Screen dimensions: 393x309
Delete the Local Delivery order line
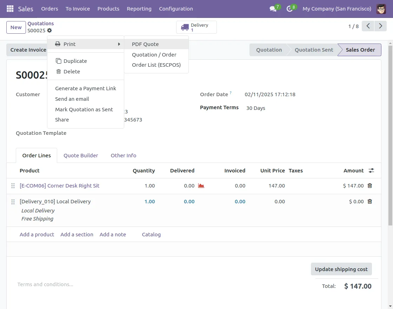pyautogui.click(x=369, y=202)
